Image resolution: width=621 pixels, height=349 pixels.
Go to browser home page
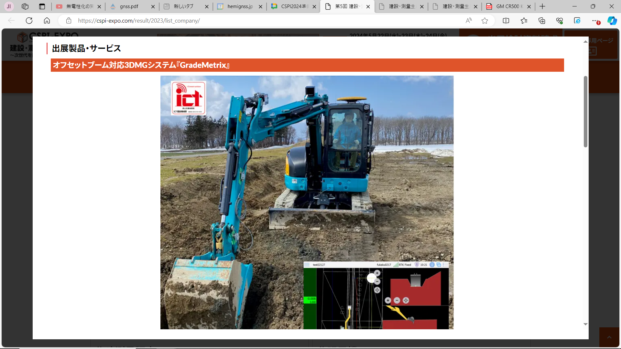(x=47, y=21)
